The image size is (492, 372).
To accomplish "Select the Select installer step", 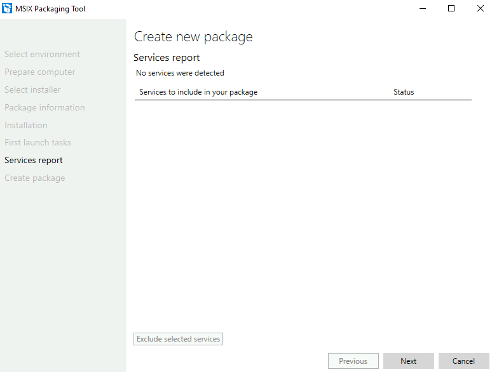I will click(32, 90).
